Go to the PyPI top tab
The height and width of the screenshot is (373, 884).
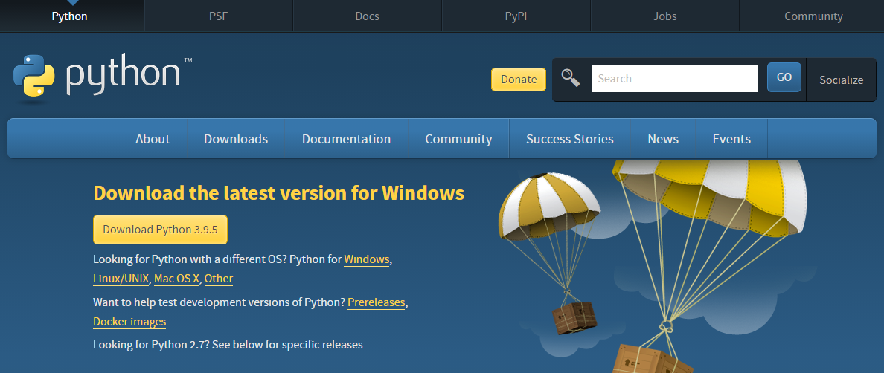516,16
